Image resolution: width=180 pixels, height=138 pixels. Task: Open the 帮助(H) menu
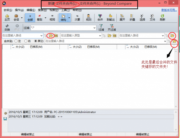(x=77, y=10)
